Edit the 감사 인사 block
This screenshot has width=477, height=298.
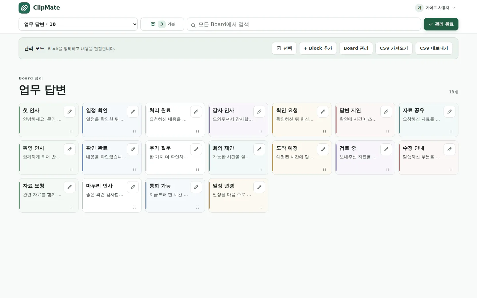259,112
